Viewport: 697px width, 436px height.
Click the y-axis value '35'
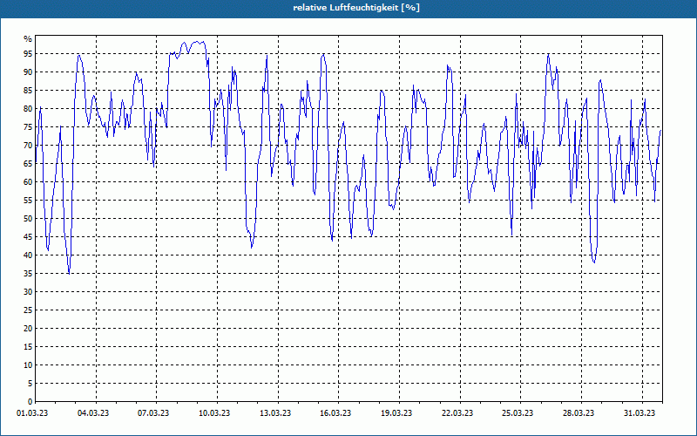[x=28, y=274]
